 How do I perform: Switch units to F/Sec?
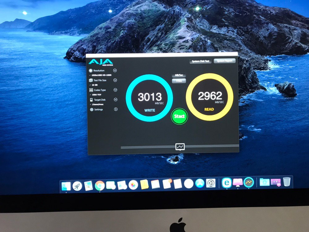[x=179, y=81]
